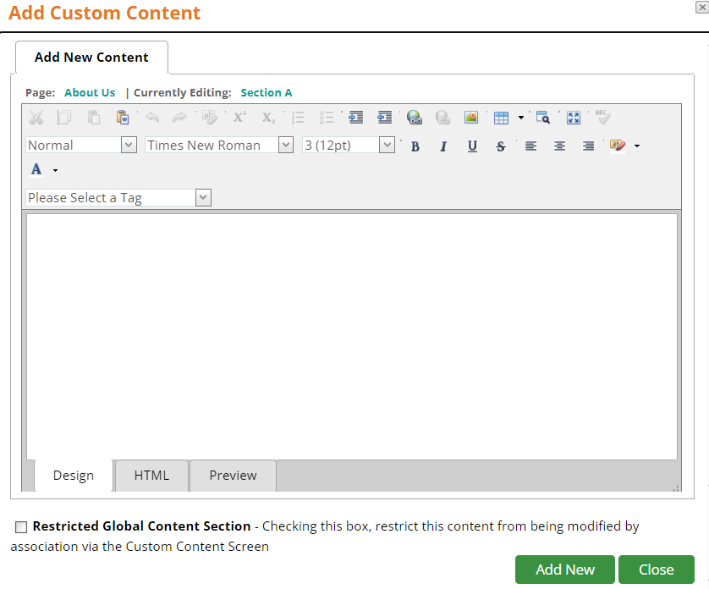Toggle italic formatting
Image resolution: width=709 pixels, height=589 pixels.
[443, 146]
